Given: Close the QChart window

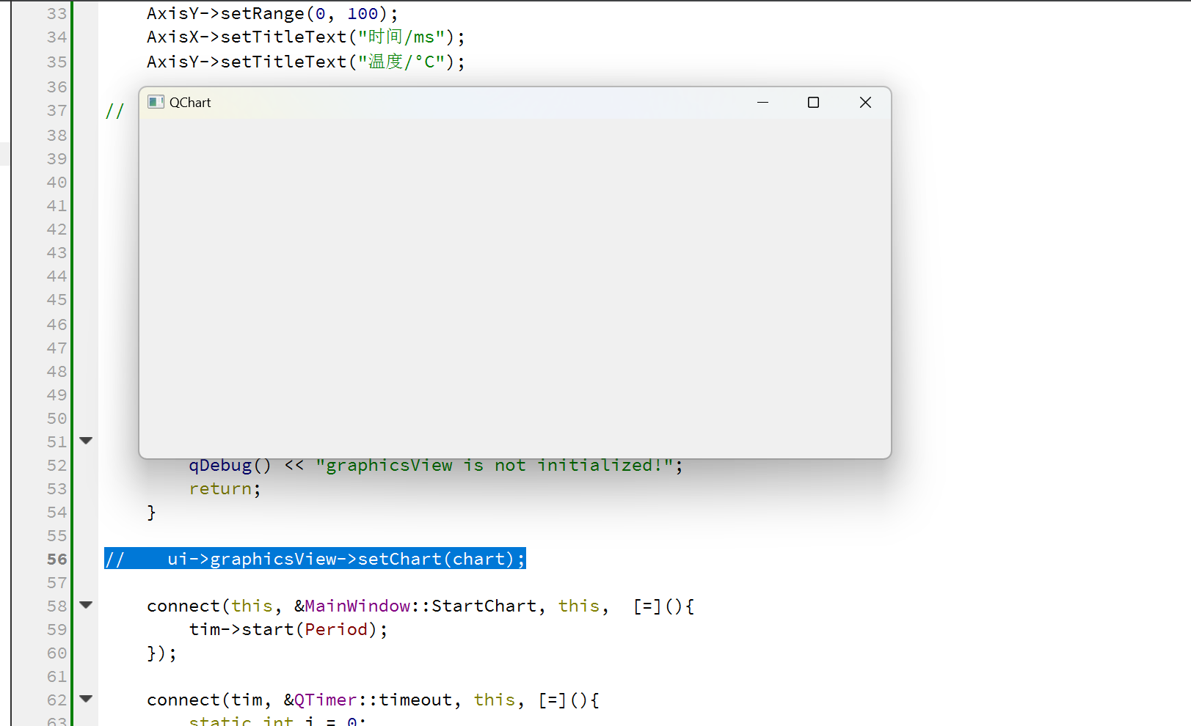Looking at the screenshot, I should 865,103.
